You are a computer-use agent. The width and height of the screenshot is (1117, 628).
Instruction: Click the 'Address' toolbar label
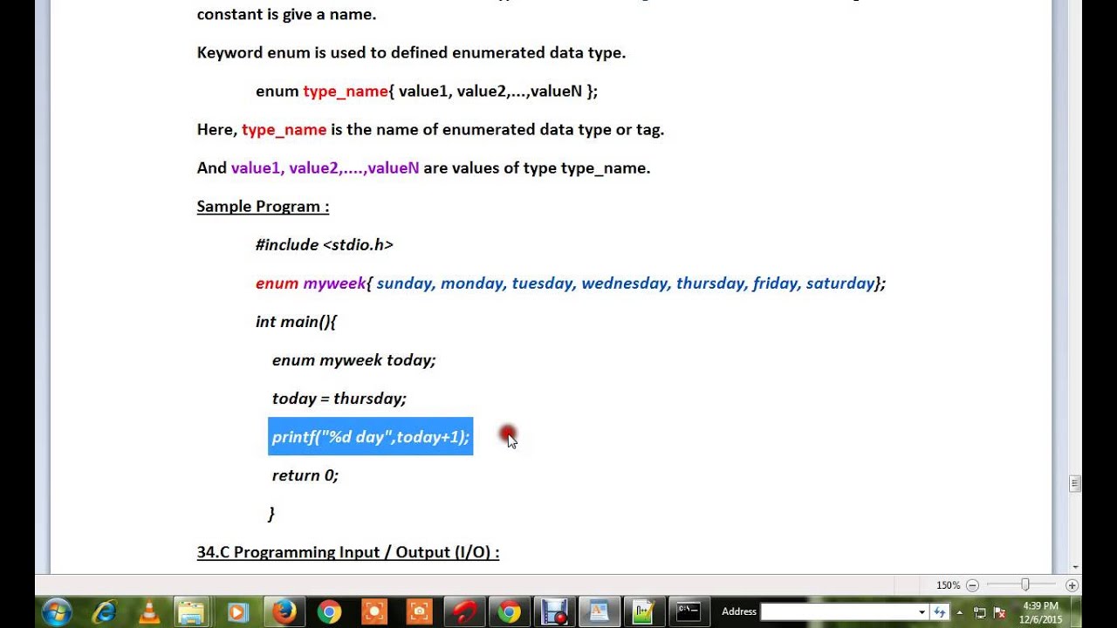tap(739, 612)
